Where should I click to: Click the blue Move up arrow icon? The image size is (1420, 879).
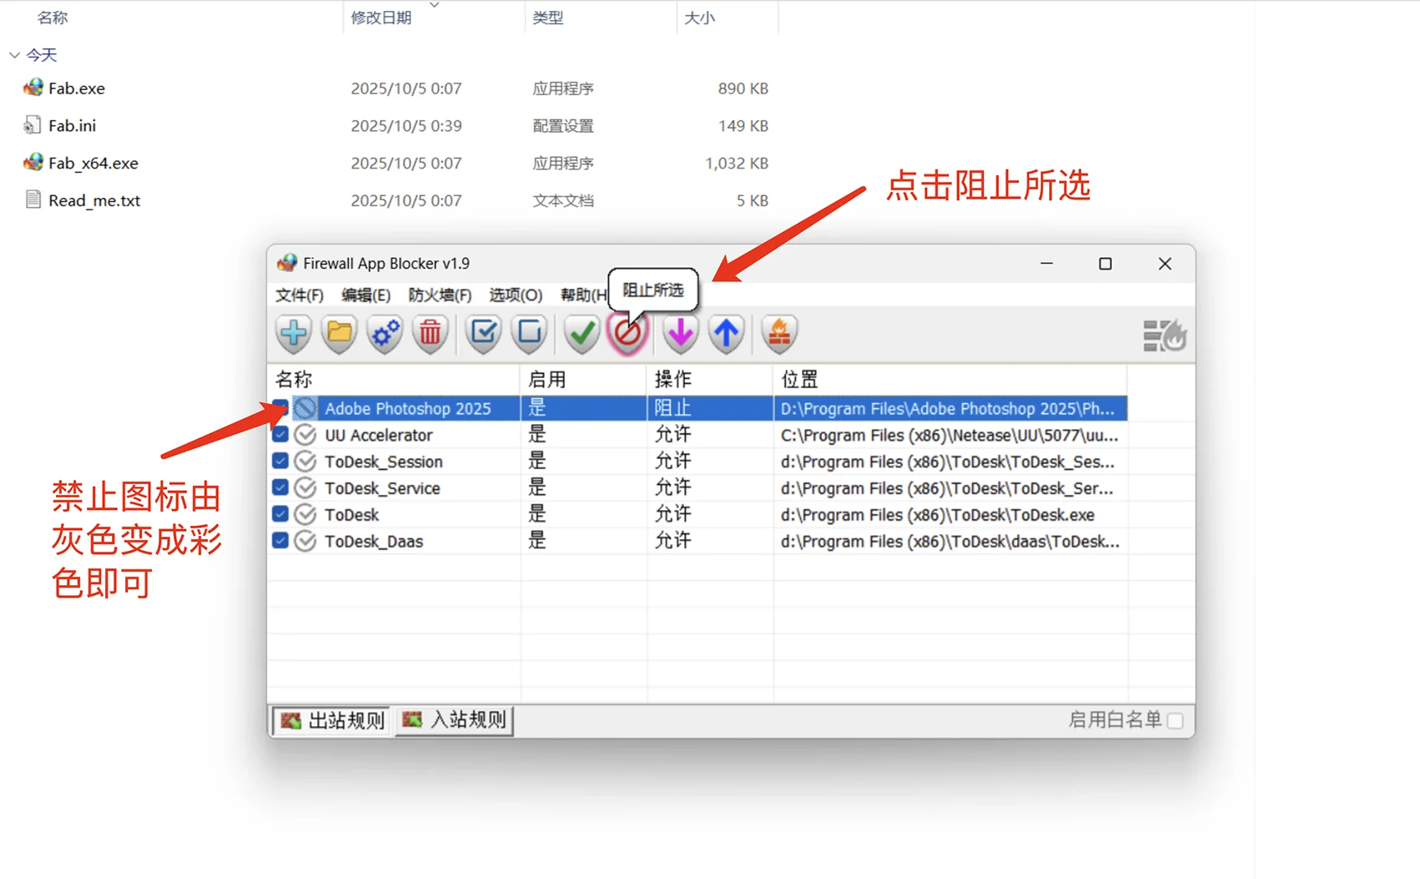point(726,334)
